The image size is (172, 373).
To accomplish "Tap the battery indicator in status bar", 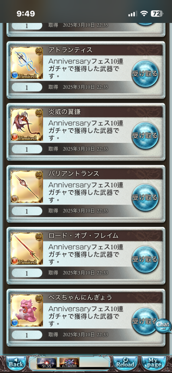I will (157, 13).
